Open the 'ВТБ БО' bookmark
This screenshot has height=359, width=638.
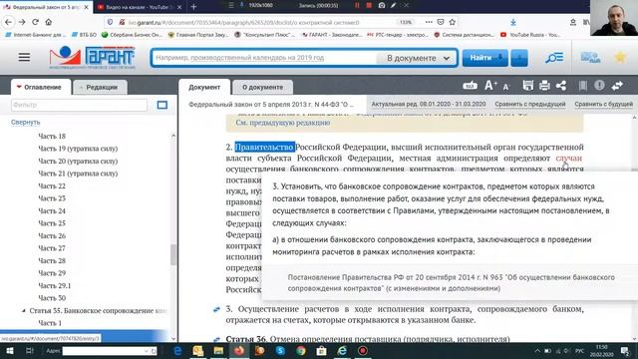[x=84, y=35]
